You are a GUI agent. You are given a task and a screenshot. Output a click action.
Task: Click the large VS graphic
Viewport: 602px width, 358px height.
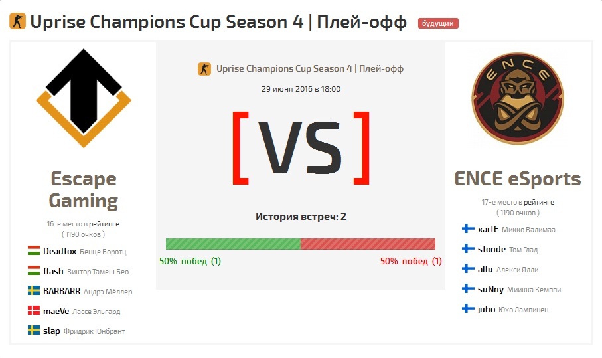300,148
